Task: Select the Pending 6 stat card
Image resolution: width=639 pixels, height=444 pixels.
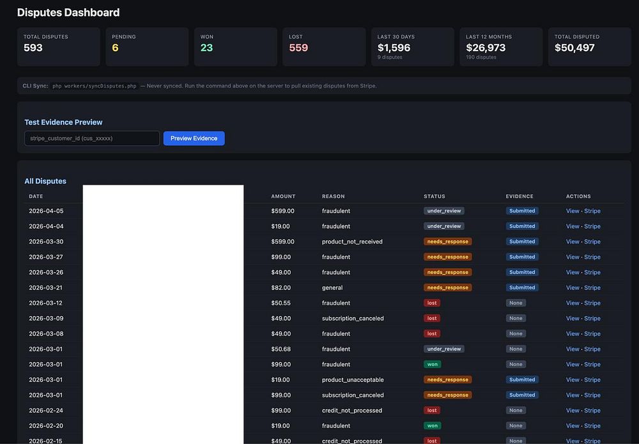Action: coord(147,47)
